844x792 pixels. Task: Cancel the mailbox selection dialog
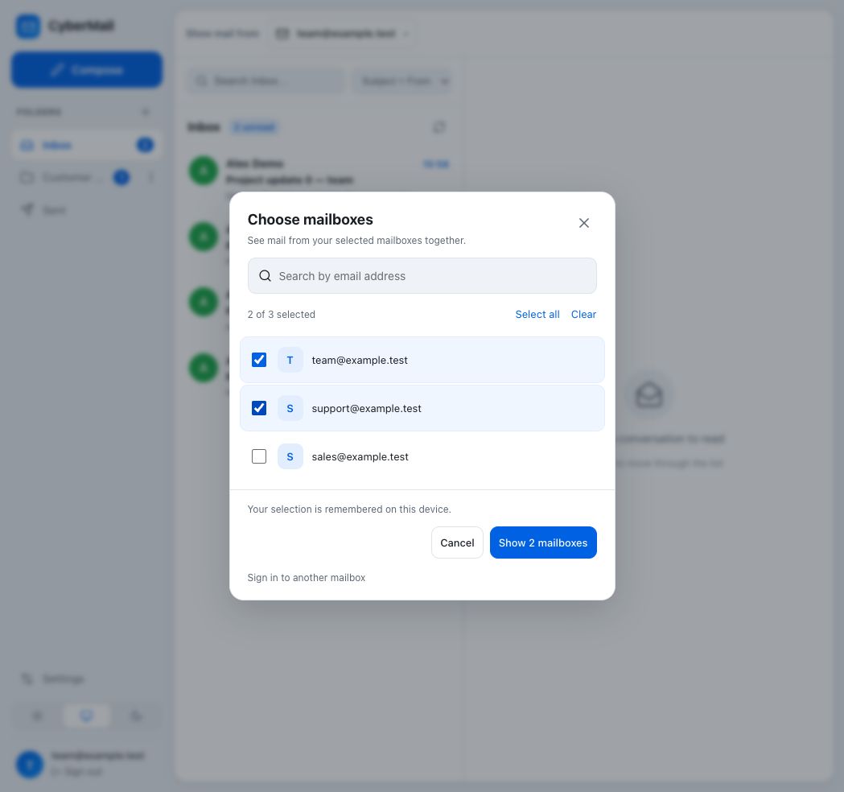click(x=457, y=542)
